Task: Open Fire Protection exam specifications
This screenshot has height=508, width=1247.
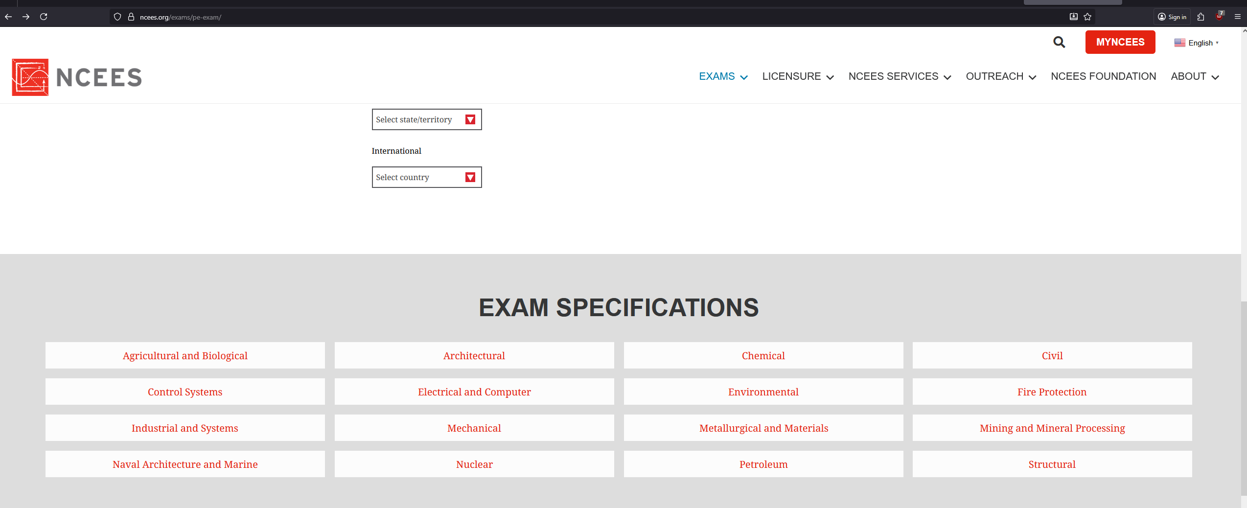Action: pos(1052,392)
